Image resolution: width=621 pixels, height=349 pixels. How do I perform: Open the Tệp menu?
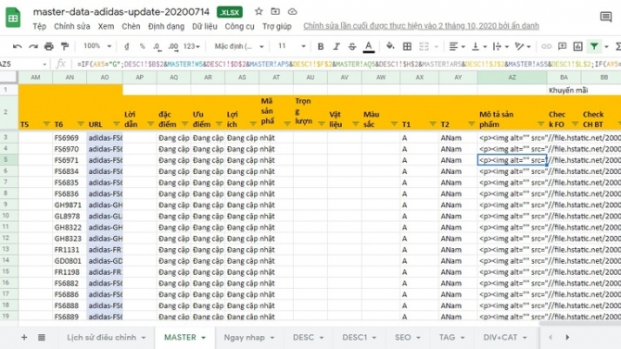pyautogui.click(x=39, y=27)
